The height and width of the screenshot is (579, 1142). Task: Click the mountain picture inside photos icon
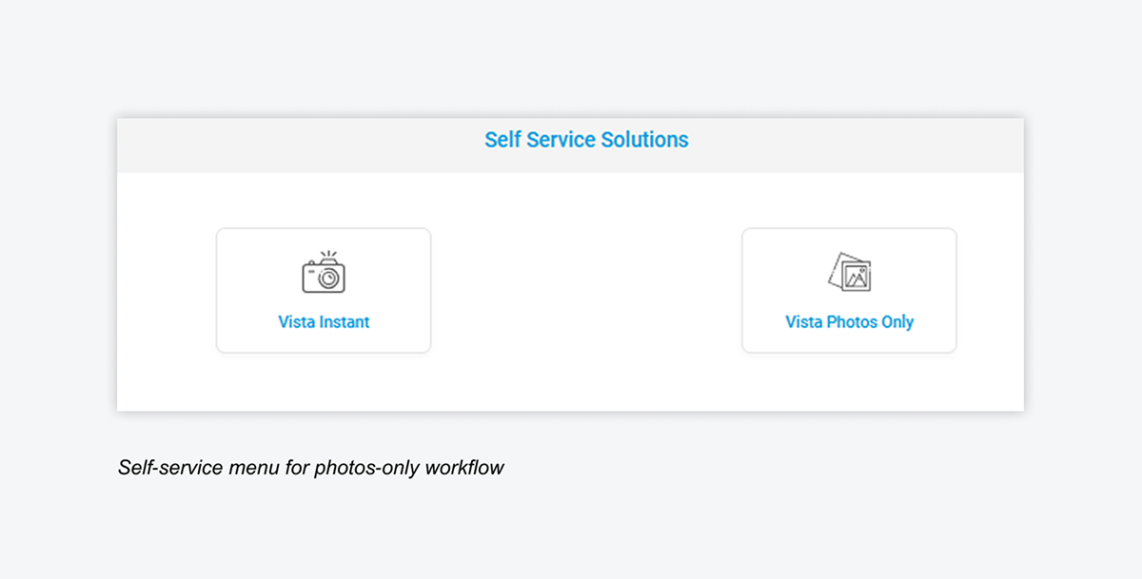coord(857,278)
